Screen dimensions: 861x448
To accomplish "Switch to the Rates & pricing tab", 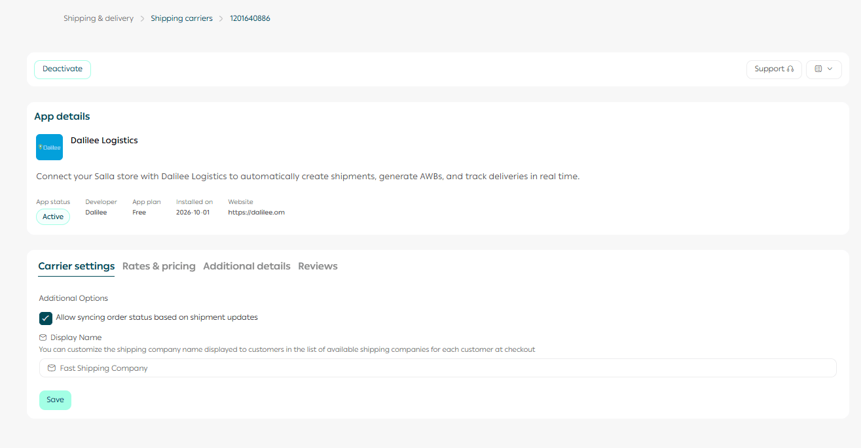I will pyautogui.click(x=159, y=266).
